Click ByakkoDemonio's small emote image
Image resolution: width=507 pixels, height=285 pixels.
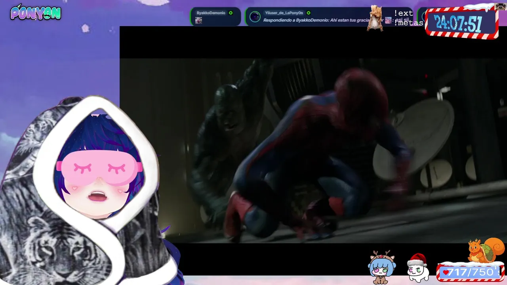(x=199, y=20)
